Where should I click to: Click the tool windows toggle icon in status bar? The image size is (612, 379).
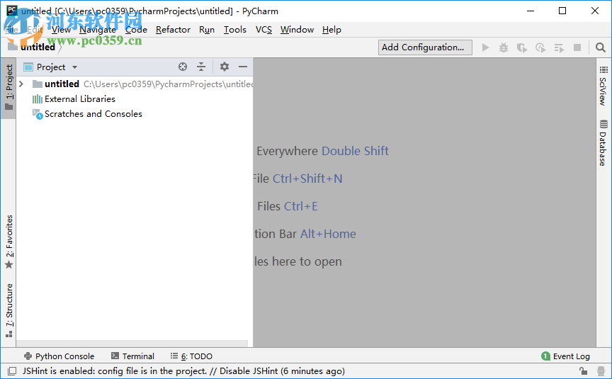pyautogui.click(x=12, y=371)
